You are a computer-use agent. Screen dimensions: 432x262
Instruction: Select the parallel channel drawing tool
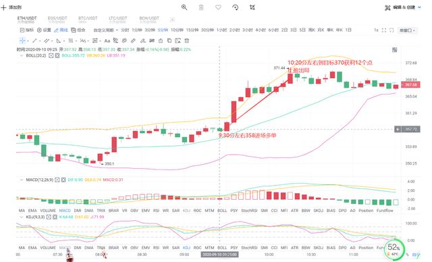(47, 41)
